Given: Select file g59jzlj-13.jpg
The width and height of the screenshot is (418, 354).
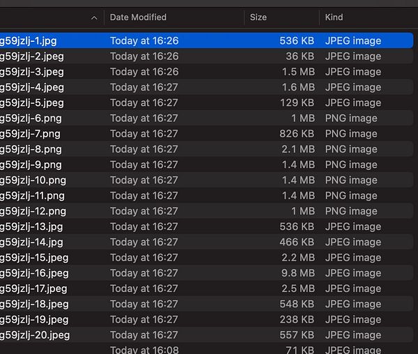Looking at the screenshot, I should (x=207, y=226).
